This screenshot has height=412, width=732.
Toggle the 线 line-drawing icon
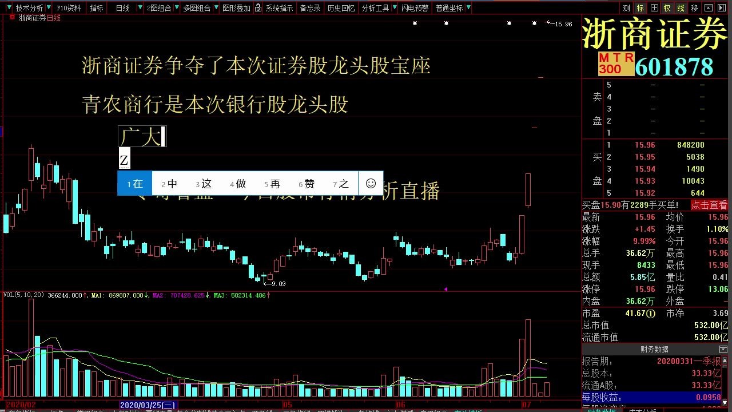[x=681, y=8]
